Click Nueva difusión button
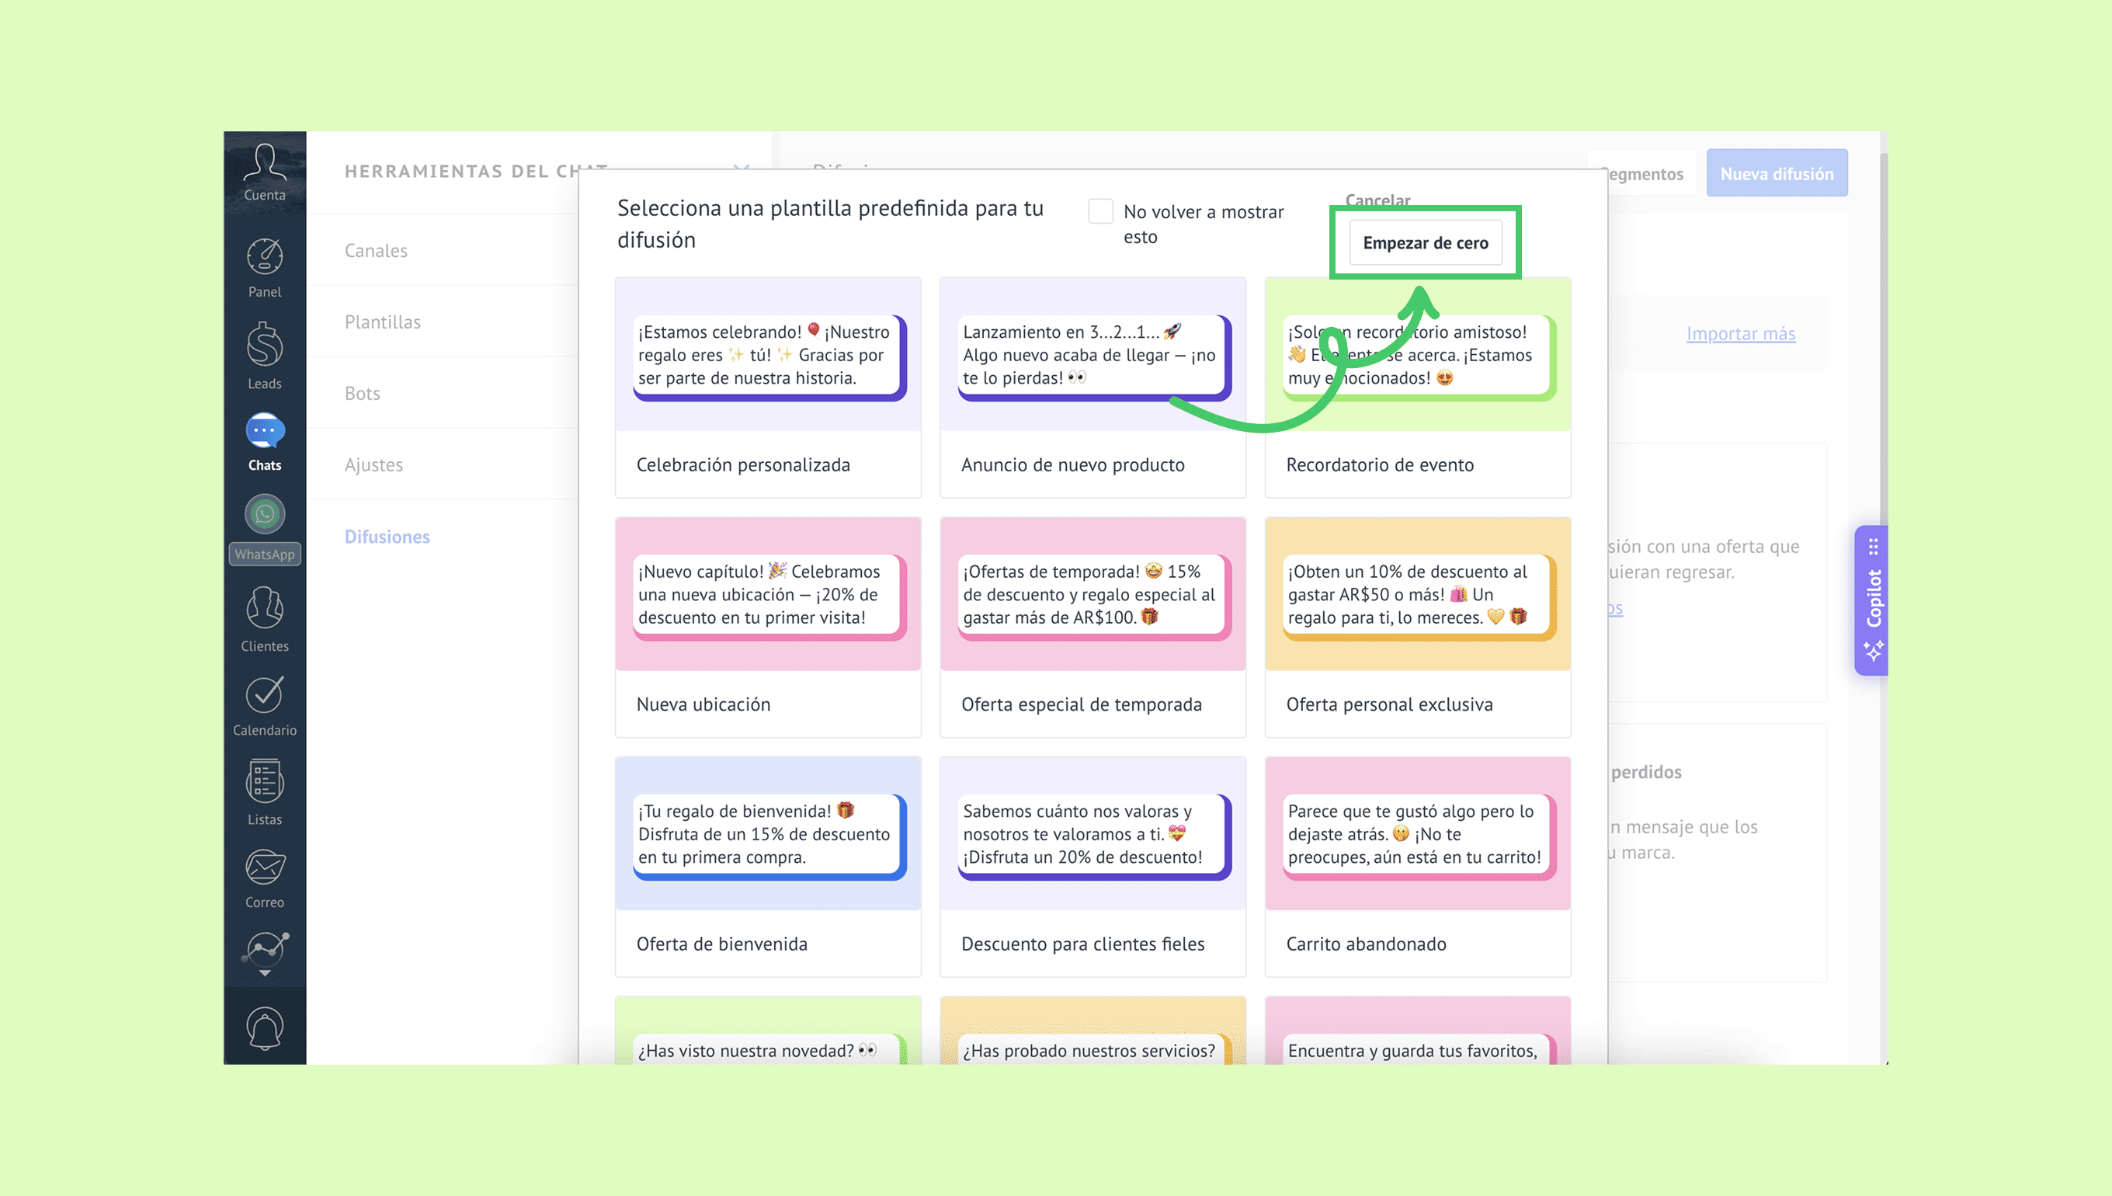Image resolution: width=2112 pixels, height=1196 pixels. coord(1776,173)
